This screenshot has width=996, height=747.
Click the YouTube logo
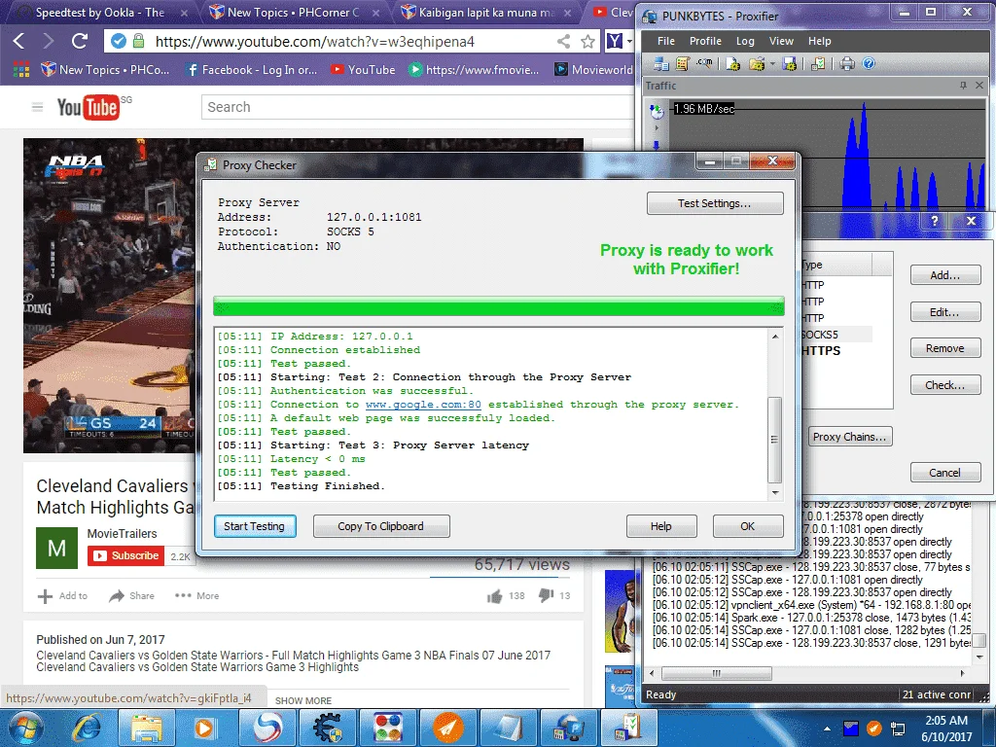(x=88, y=107)
